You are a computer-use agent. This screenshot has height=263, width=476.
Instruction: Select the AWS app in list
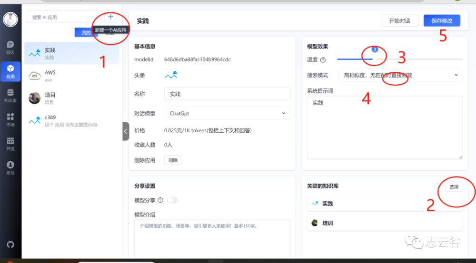tap(72, 76)
